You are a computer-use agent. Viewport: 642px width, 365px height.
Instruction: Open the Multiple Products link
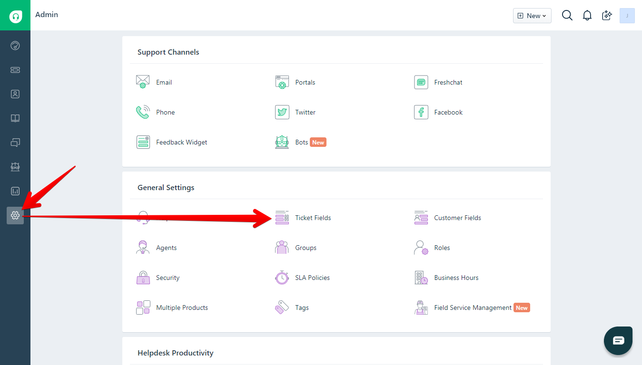point(182,307)
